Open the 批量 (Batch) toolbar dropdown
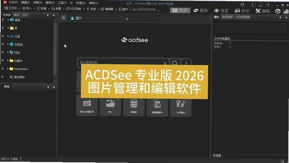This screenshot has width=289, height=163. [43, 9]
